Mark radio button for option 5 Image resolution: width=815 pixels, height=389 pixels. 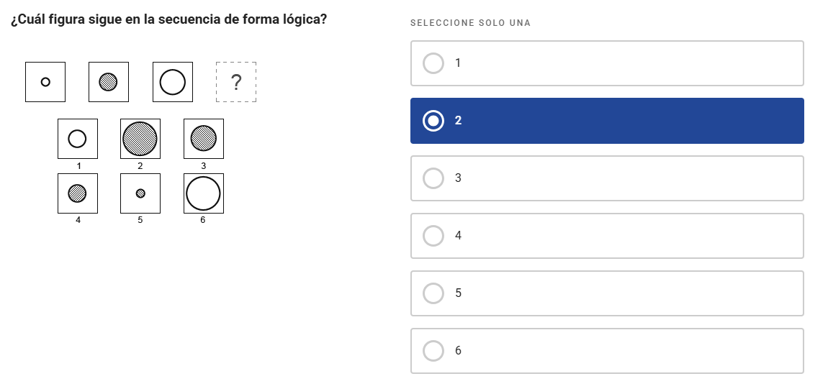[433, 293]
